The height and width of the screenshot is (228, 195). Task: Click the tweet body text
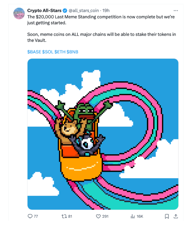click(101, 29)
